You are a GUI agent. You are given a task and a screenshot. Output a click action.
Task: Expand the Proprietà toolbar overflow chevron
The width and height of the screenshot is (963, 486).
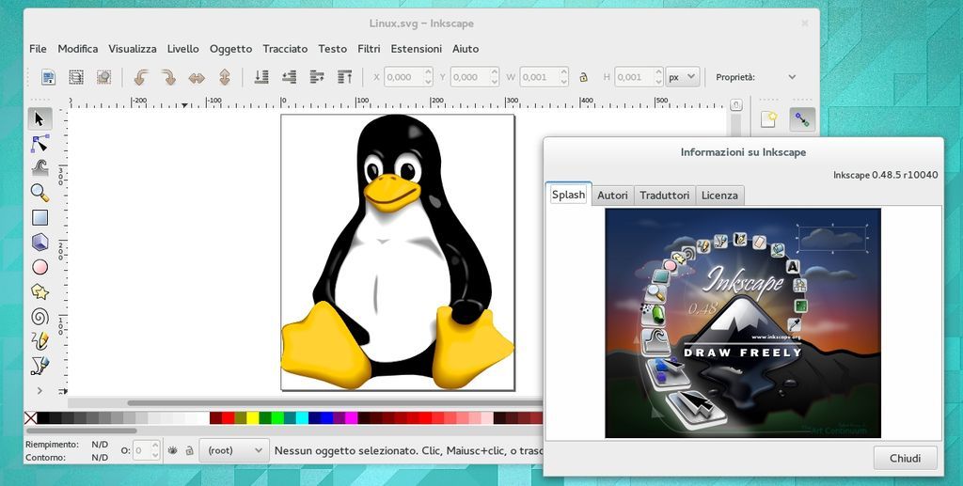click(792, 77)
